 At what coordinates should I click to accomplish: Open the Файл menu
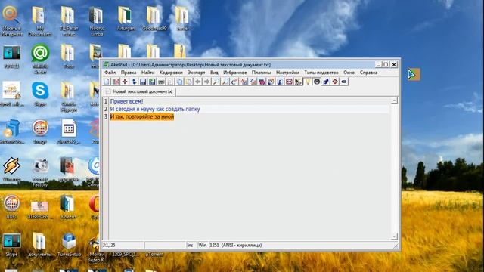[110, 73]
